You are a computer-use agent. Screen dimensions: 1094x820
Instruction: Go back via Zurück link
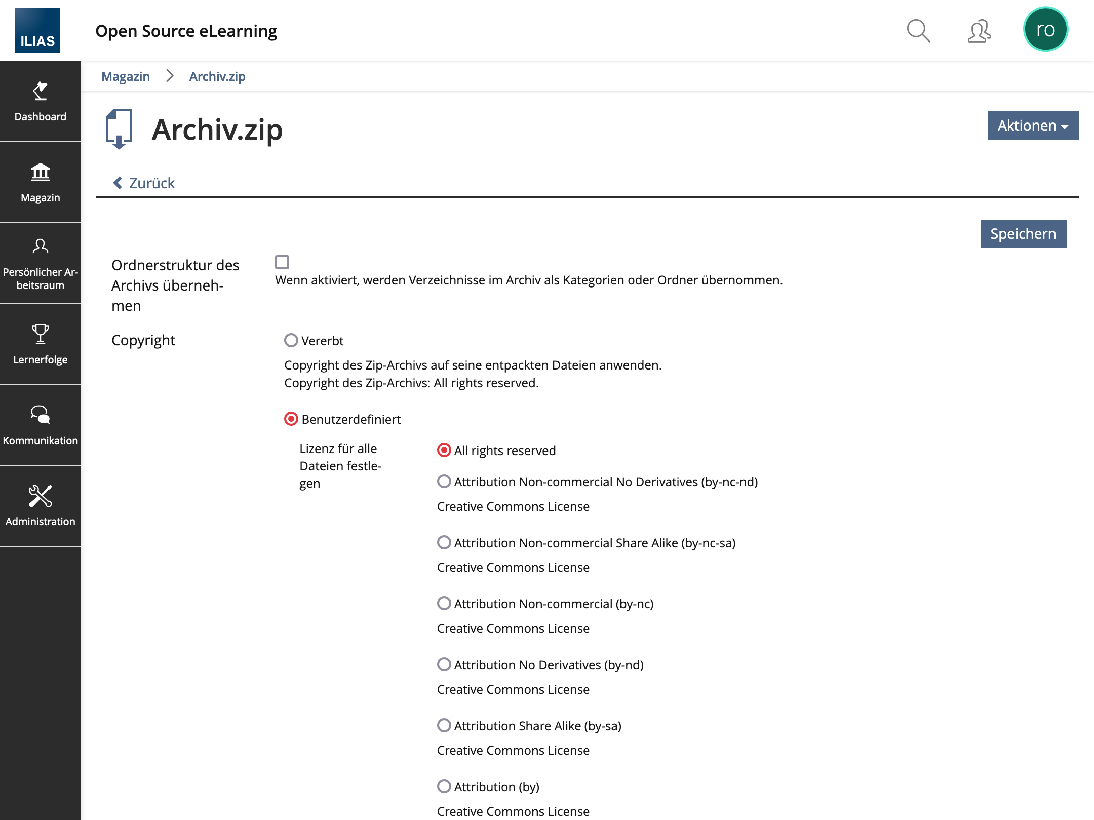click(144, 183)
